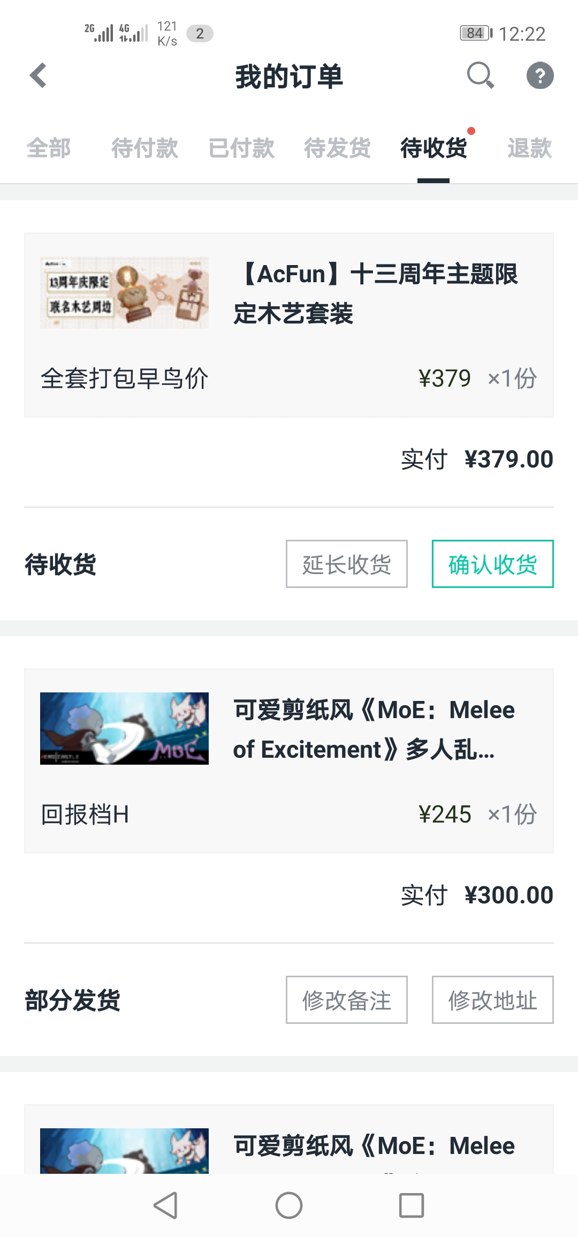Tap 修改备注 button
The width and height of the screenshot is (578, 1237).
[x=346, y=1000]
